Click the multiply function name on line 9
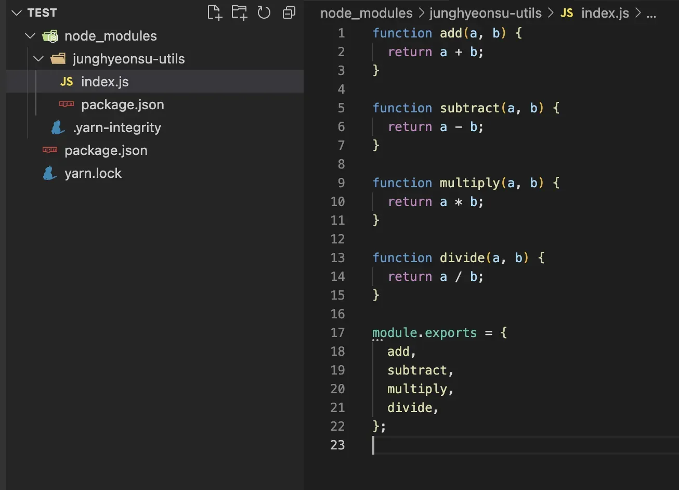 coord(469,183)
